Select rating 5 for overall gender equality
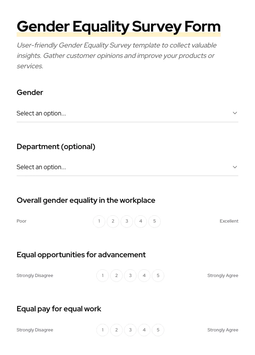 pos(155,221)
